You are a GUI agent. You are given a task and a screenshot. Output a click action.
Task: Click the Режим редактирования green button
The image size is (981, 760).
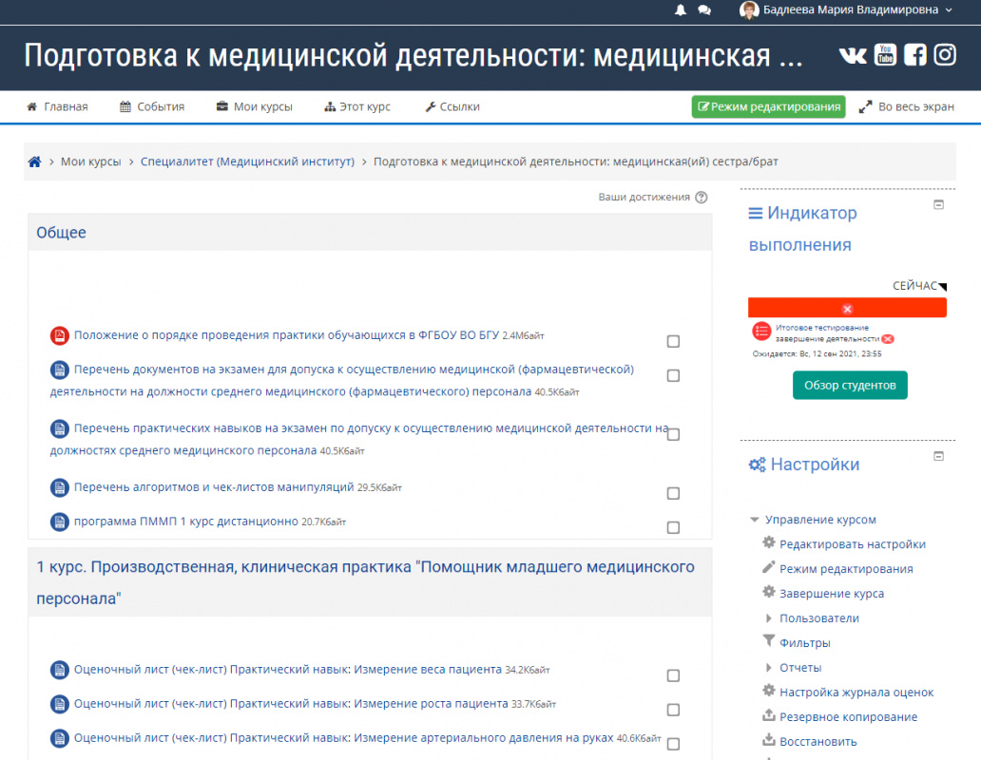tap(768, 106)
